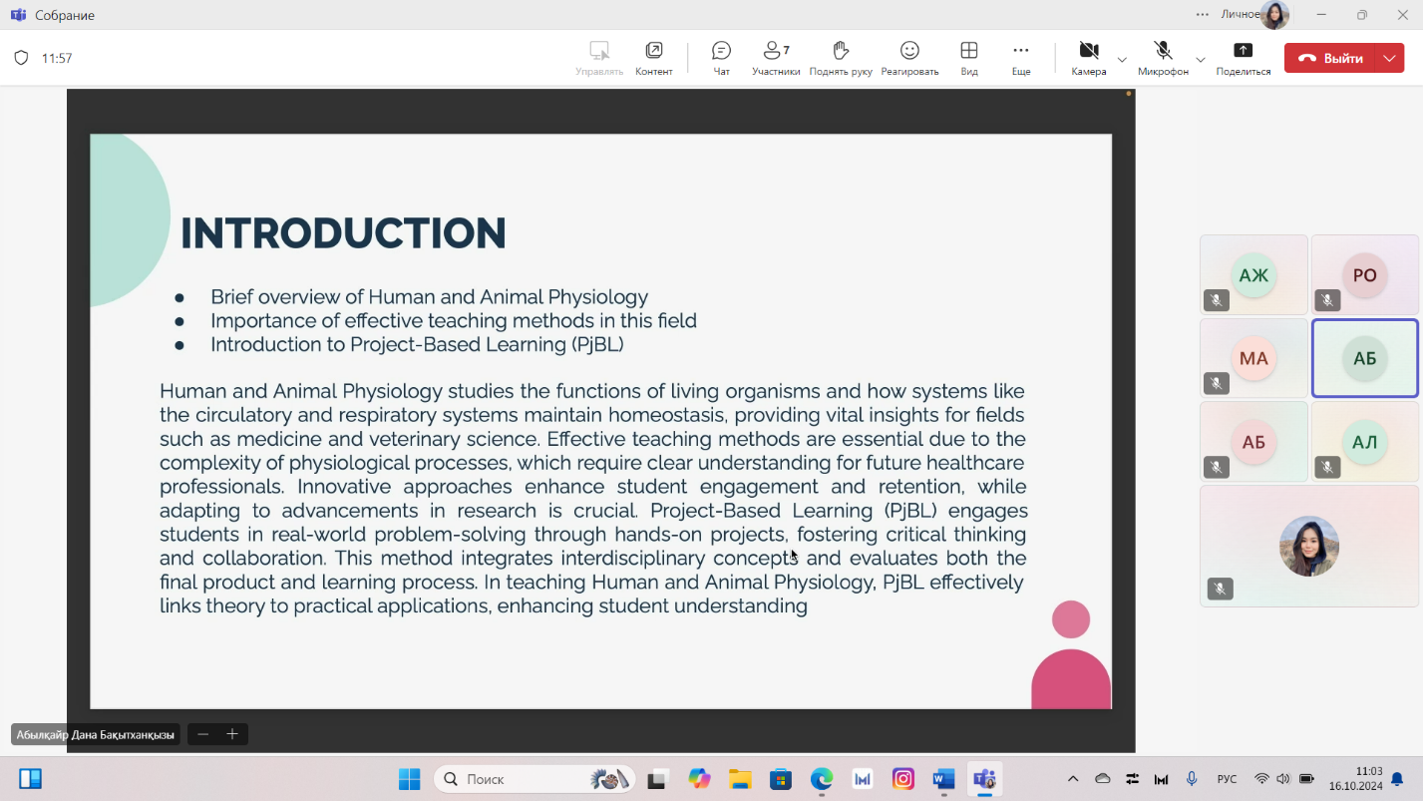Select the РО participant tile
Viewport: 1423px width, 801px height.
(x=1364, y=275)
